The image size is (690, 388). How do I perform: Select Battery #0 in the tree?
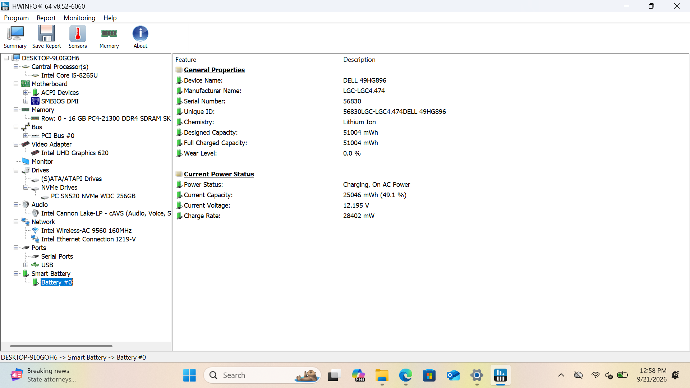coord(56,282)
